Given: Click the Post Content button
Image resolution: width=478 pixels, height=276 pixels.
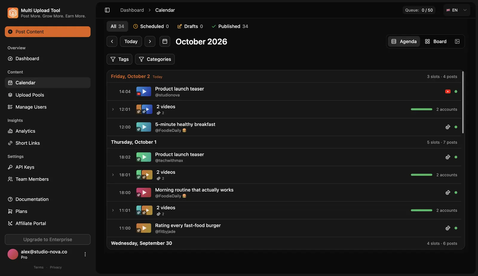Looking at the screenshot, I should (x=48, y=32).
